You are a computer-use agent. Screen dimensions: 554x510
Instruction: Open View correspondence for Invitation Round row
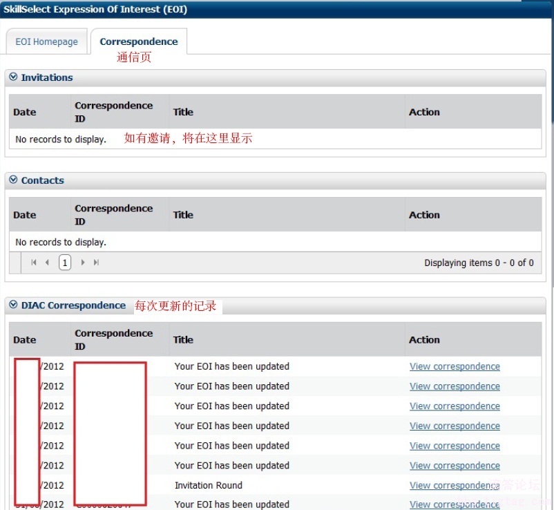pyautogui.click(x=455, y=485)
